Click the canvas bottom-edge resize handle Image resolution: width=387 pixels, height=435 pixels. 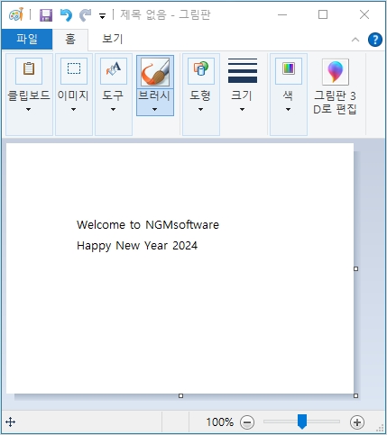(180, 396)
